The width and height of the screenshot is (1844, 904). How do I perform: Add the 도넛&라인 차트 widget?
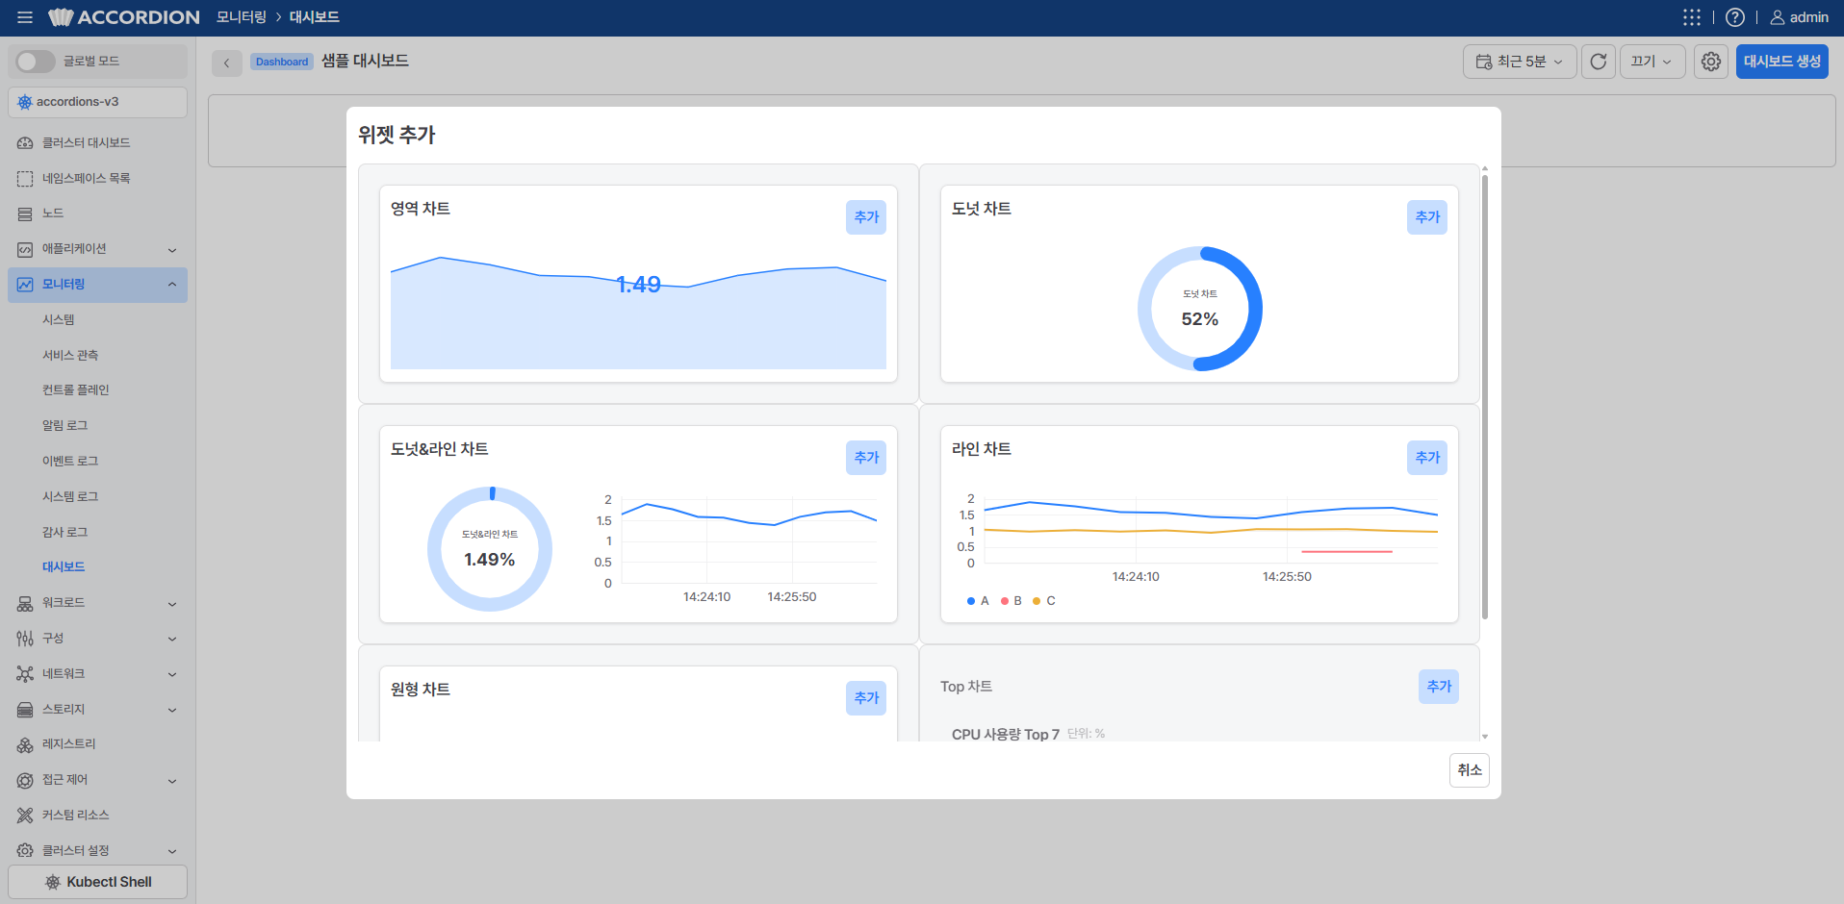coord(866,458)
